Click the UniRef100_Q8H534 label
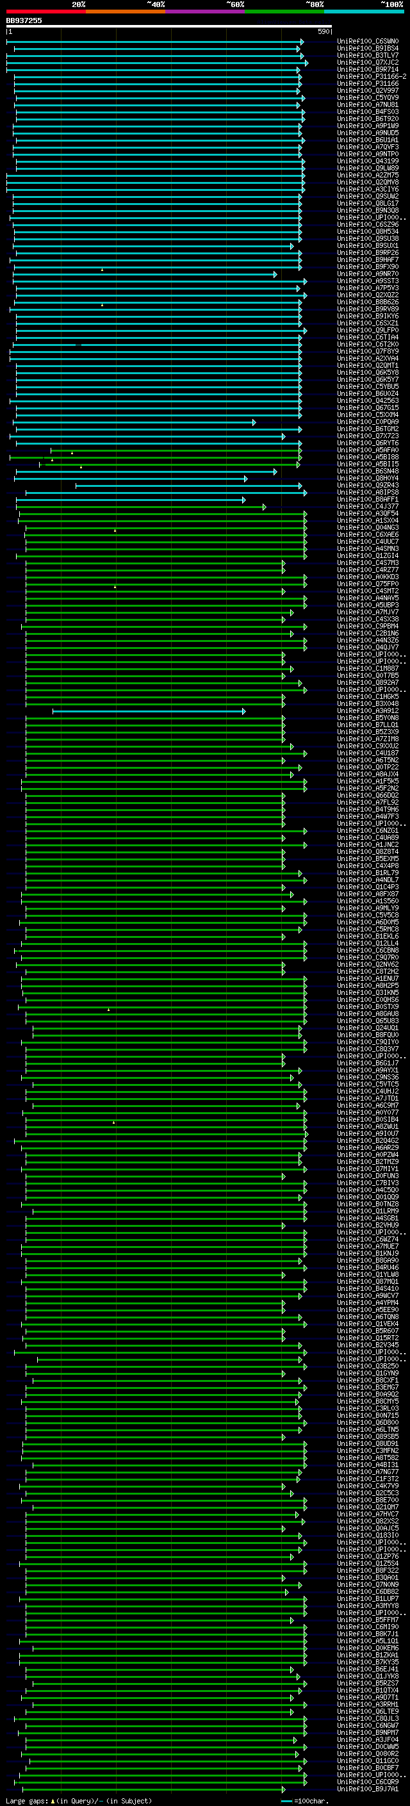Viewport: 410px width, 1806px height. point(368,231)
